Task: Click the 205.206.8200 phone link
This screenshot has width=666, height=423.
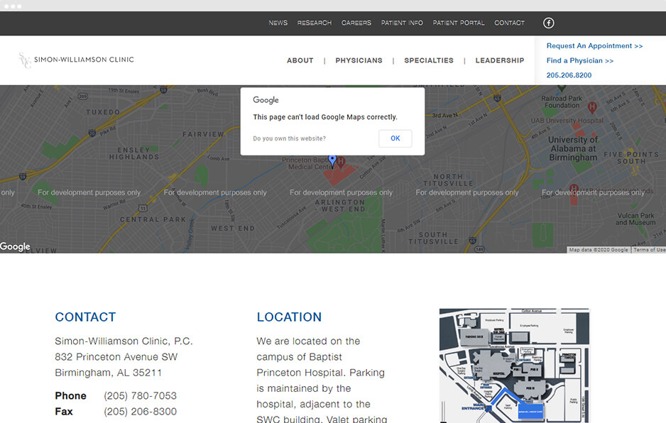Action: [x=569, y=75]
